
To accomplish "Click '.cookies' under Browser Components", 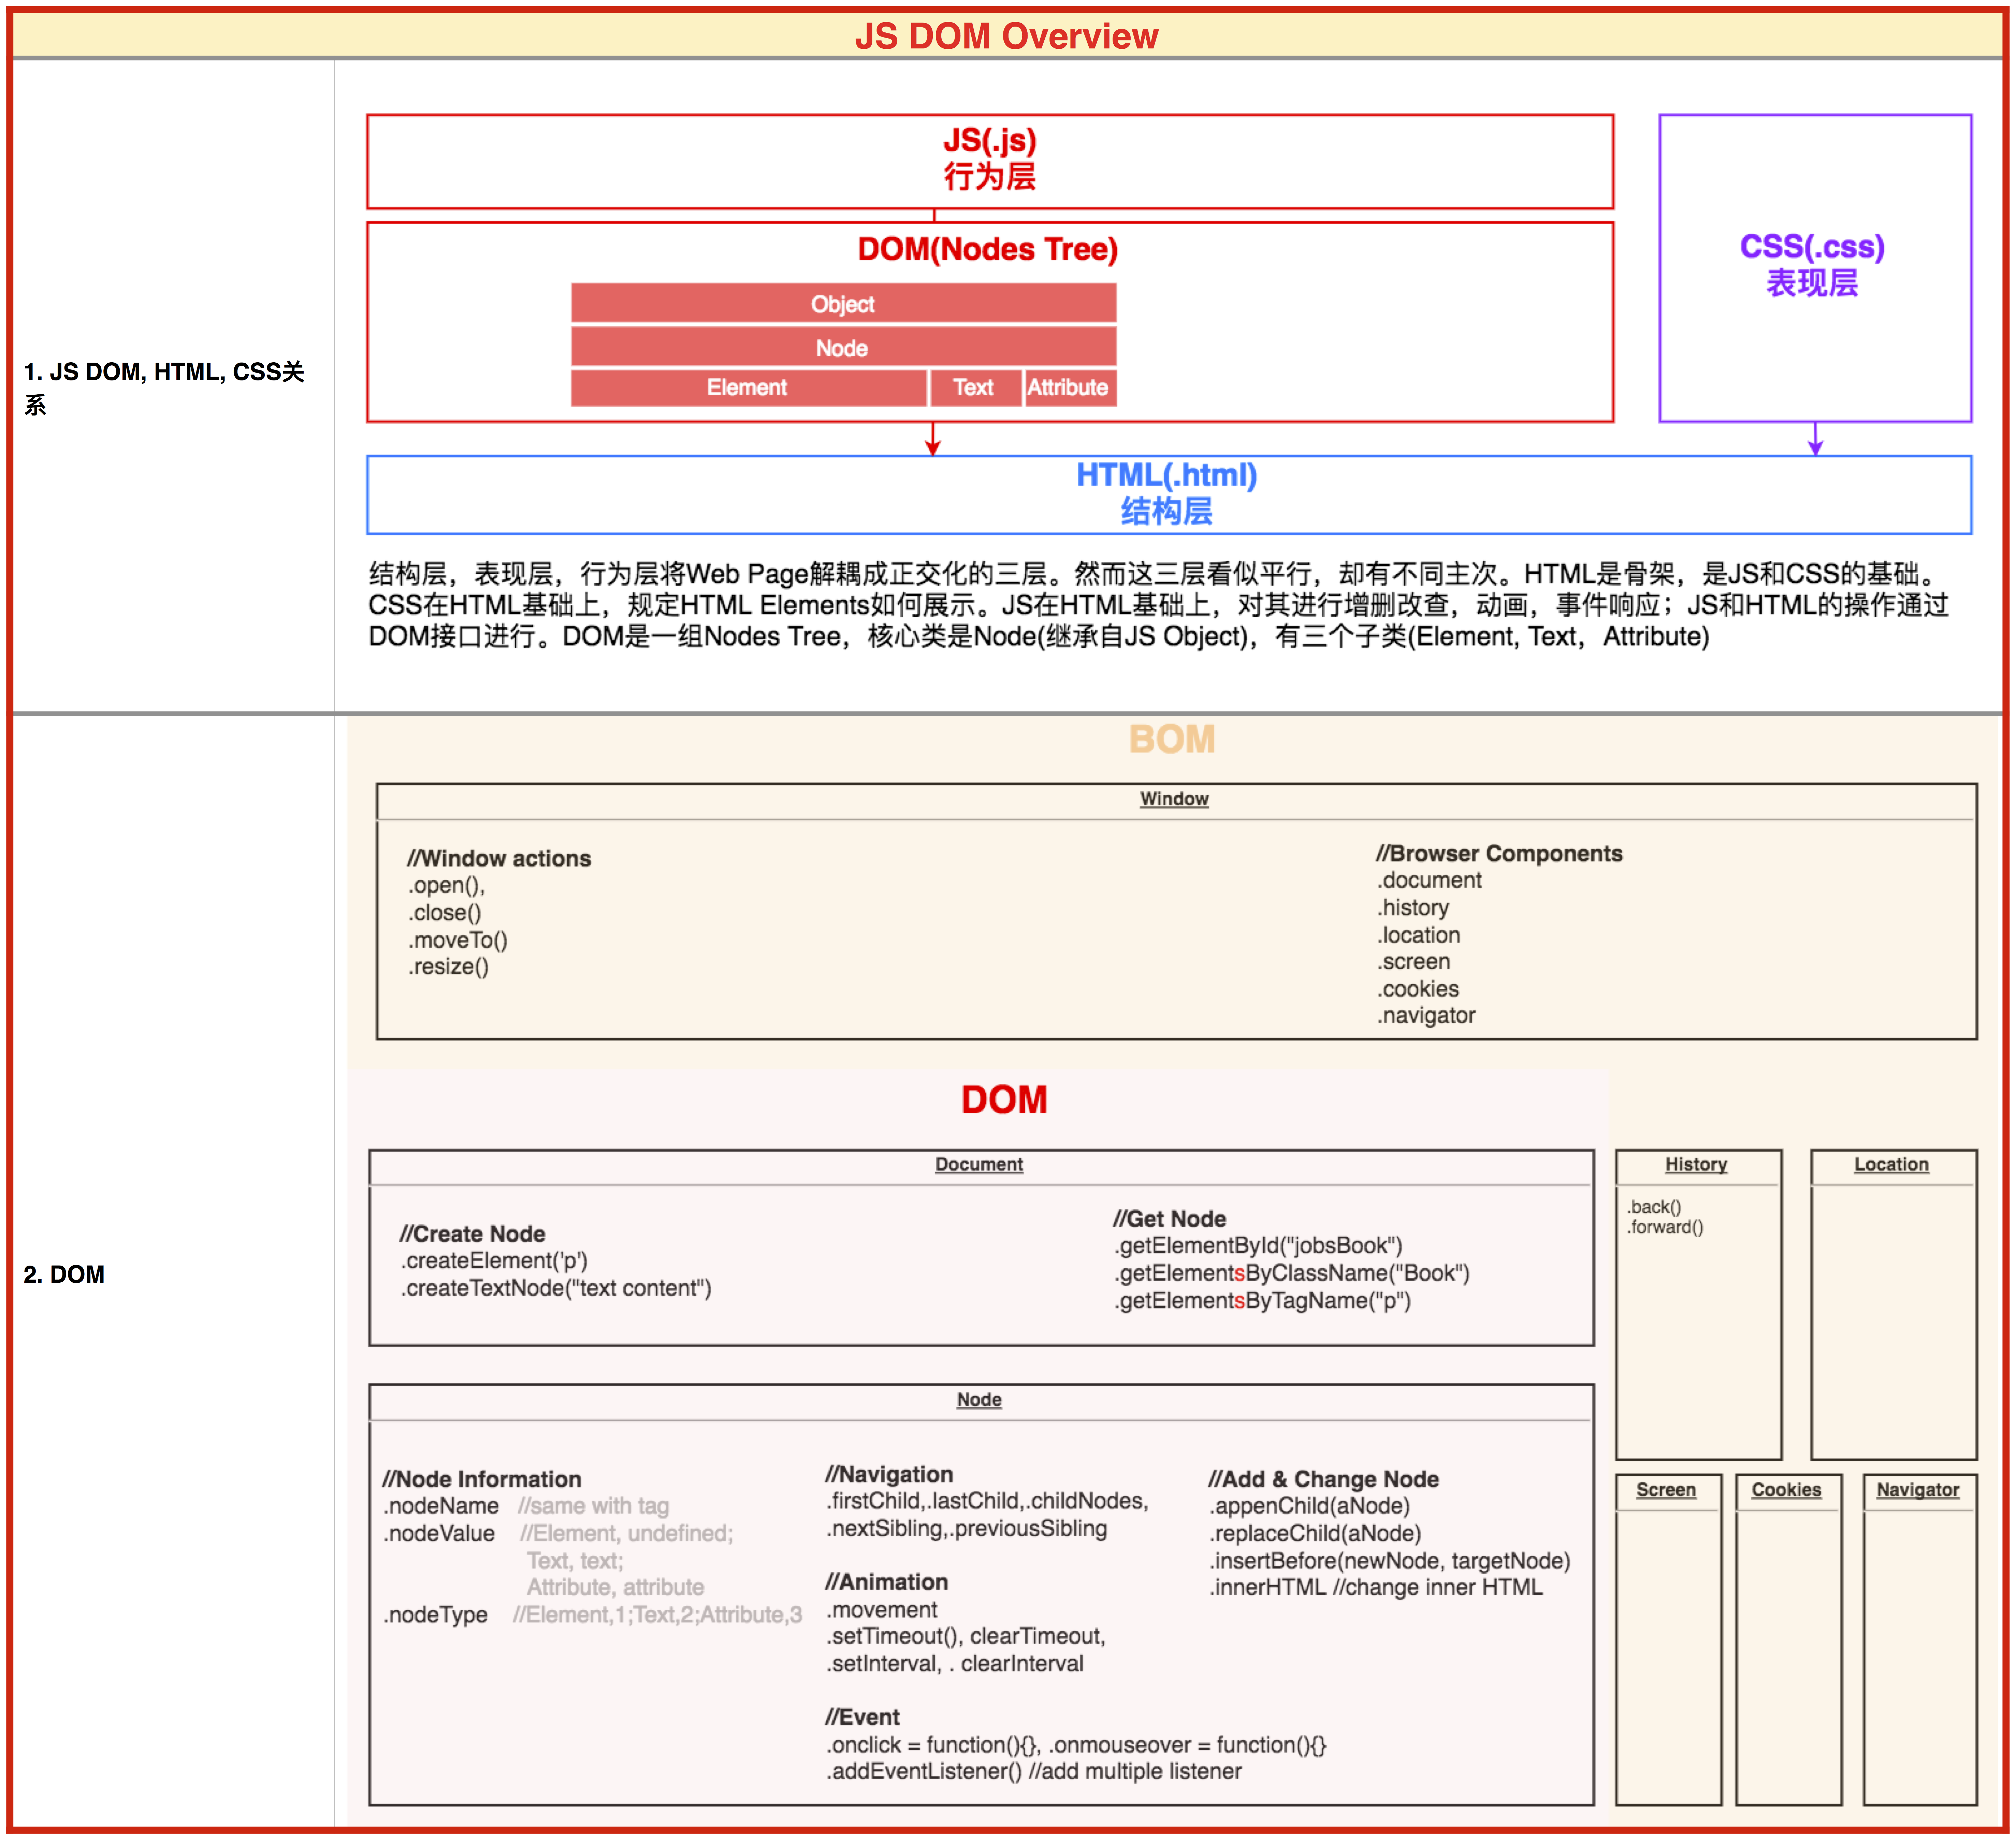I will (1418, 989).
